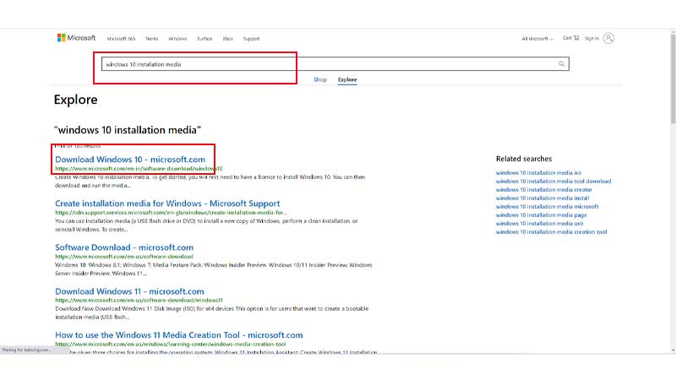Viewport: 676px width, 380px height.
Task: Switch to the Shop tab
Action: point(320,79)
